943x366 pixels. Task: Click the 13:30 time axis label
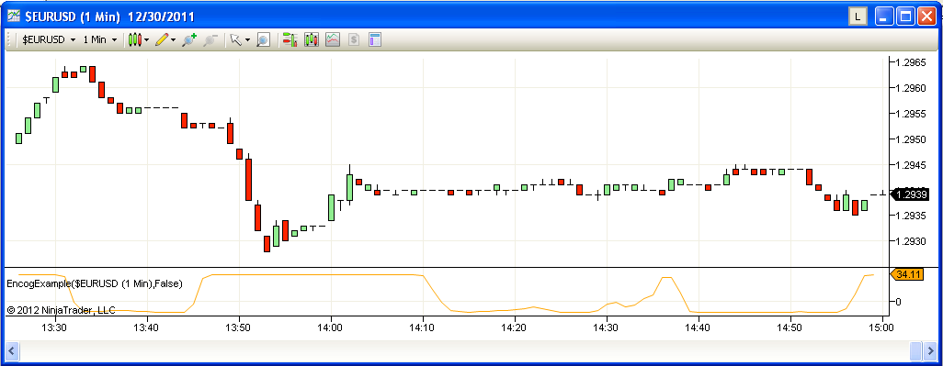tap(53, 327)
